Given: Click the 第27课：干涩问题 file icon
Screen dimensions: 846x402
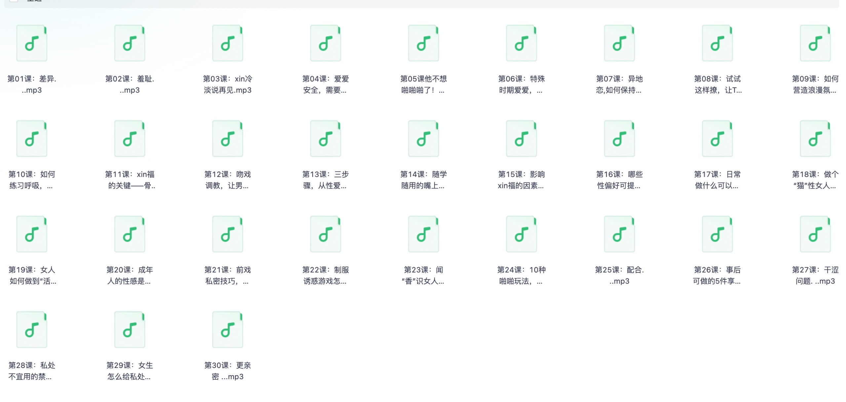Looking at the screenshot, I should [815, 234].
